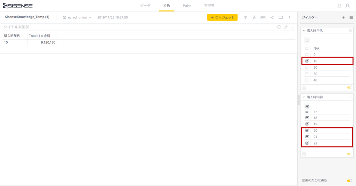356x186 pixels.
Task: Collapse the 購入時年齢 filter panel
Action: point(304,97)
